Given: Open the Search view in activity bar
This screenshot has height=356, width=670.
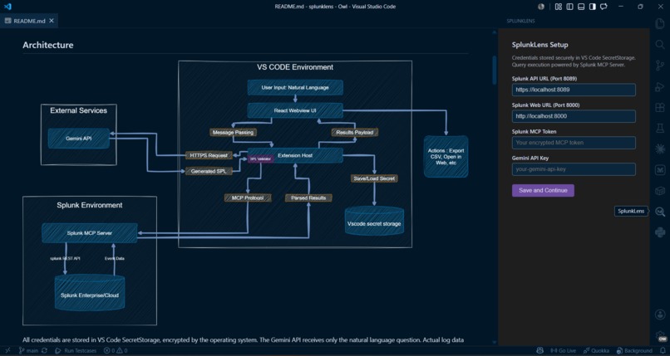Looking at the screenshot, I should (660, 44).
